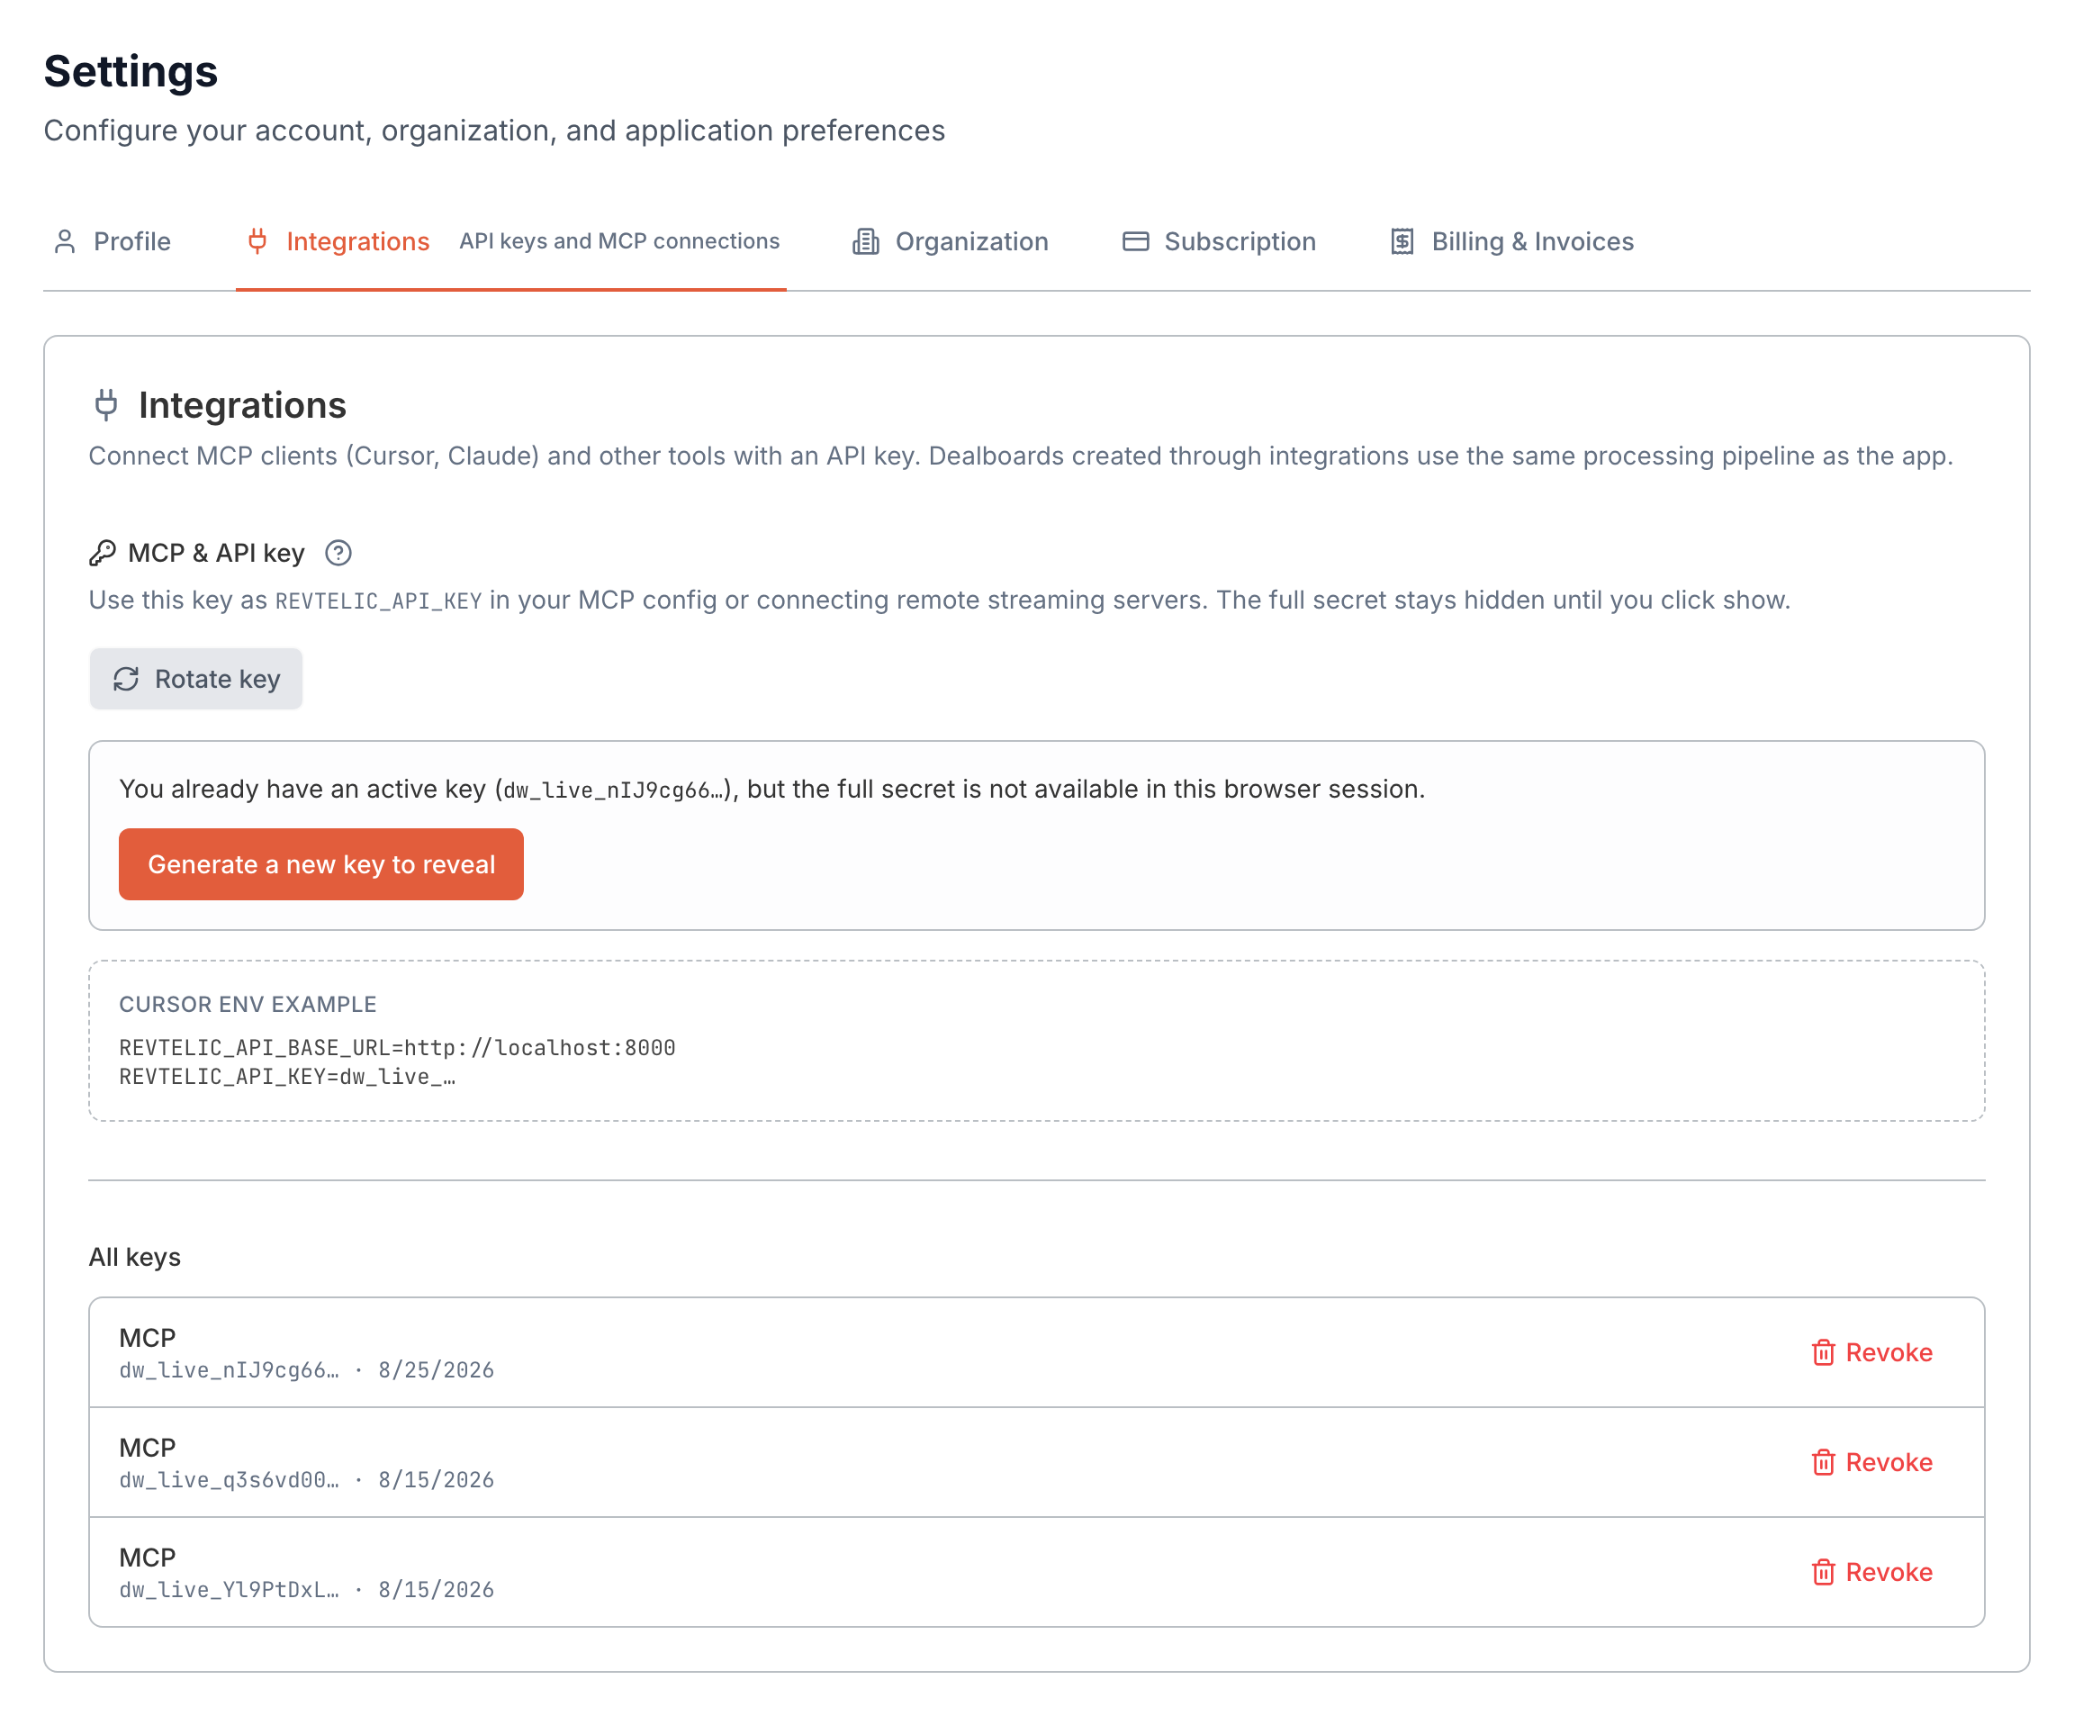Click trash icon for dw_live_q3s6vd00 key
Image resolution: width=2074 pixels, height=1716 pixels.
(x=1823, y=1462)
